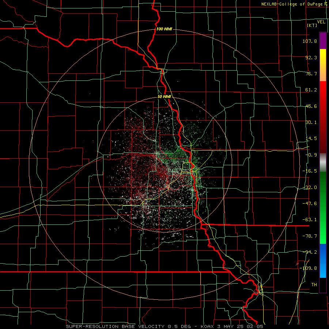Click the 45.6 legend value
The width and height of the screenshot is (329, 329).
click(x=311, y=106)
